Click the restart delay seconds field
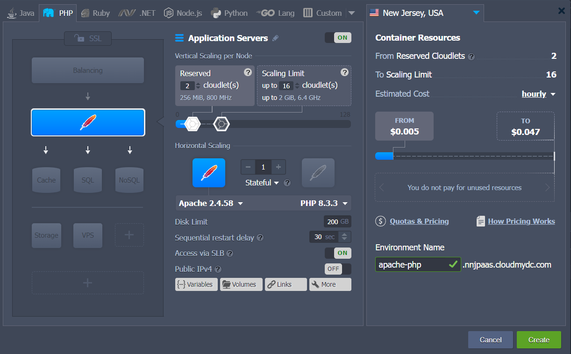 (x=323, y=237)
